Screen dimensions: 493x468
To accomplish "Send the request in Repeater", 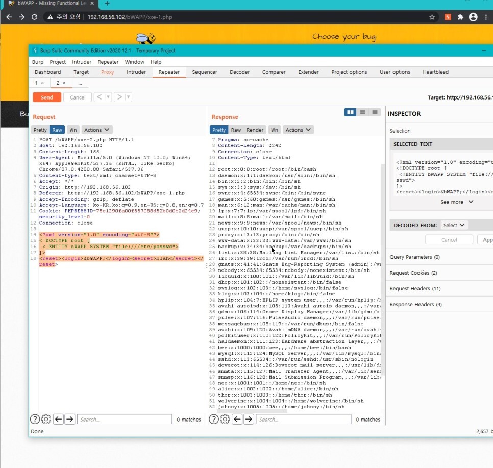I will [47, 97].
